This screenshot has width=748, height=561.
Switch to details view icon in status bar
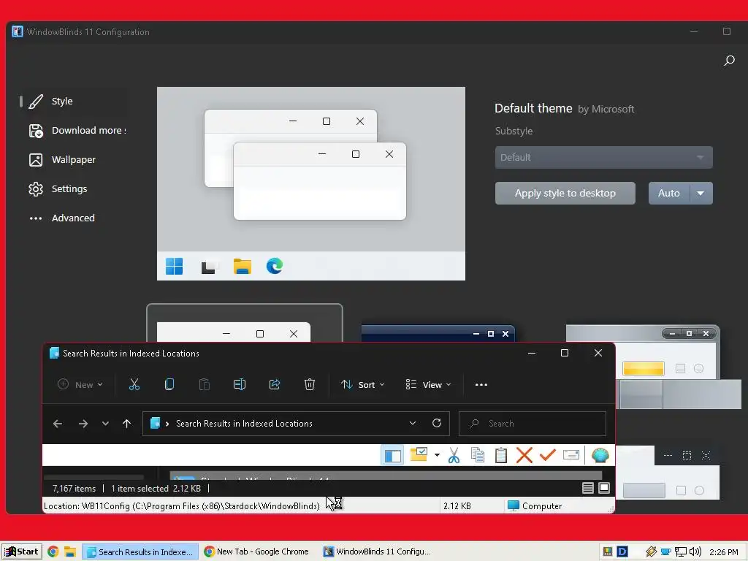coord(588,488)
